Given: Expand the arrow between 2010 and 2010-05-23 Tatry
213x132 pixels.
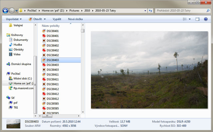Looking at the screenshot, I should (93, 11).
